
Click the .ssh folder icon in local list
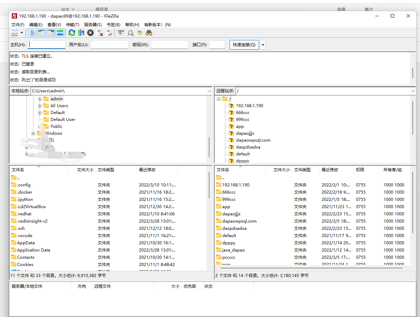pyautogui.click(x=14, y=228)
